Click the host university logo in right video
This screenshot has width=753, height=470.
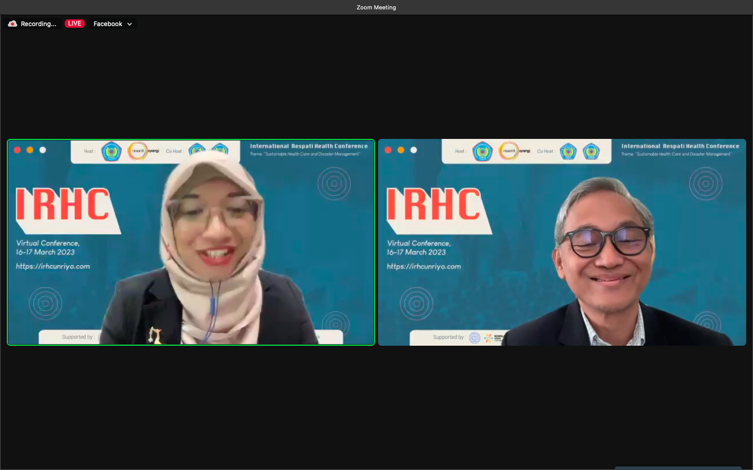pos(482,151)
